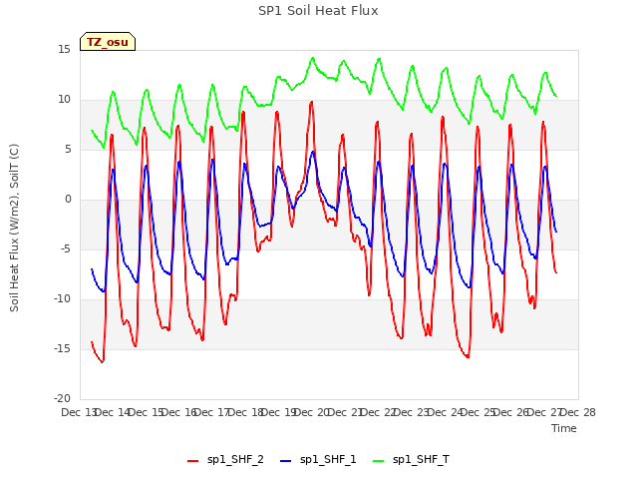Click the blue sp1_SHF_1 legend swatch
Screen dimensions: 638x479
[286, 461]
